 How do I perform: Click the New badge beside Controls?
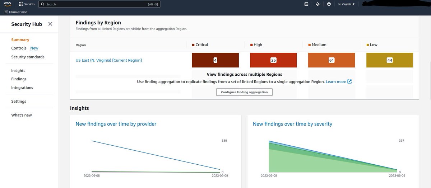pyautogui.click(x=34, y=48)
